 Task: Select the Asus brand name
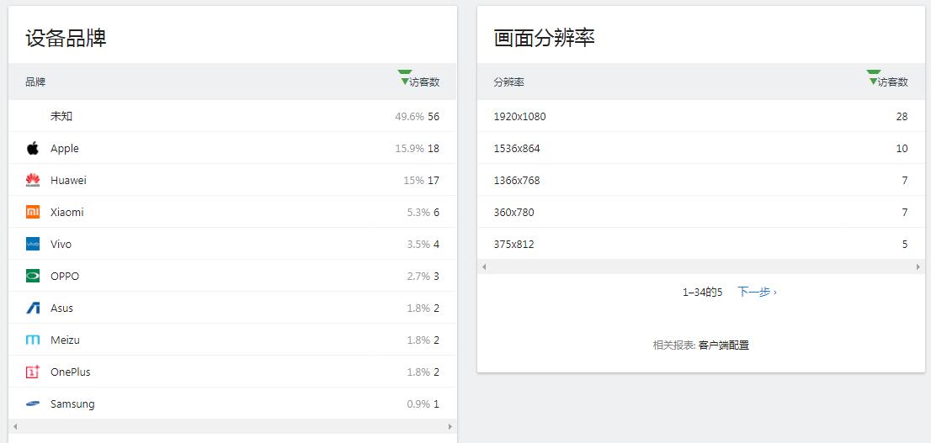pyautogui.click(x=61, y=309)
